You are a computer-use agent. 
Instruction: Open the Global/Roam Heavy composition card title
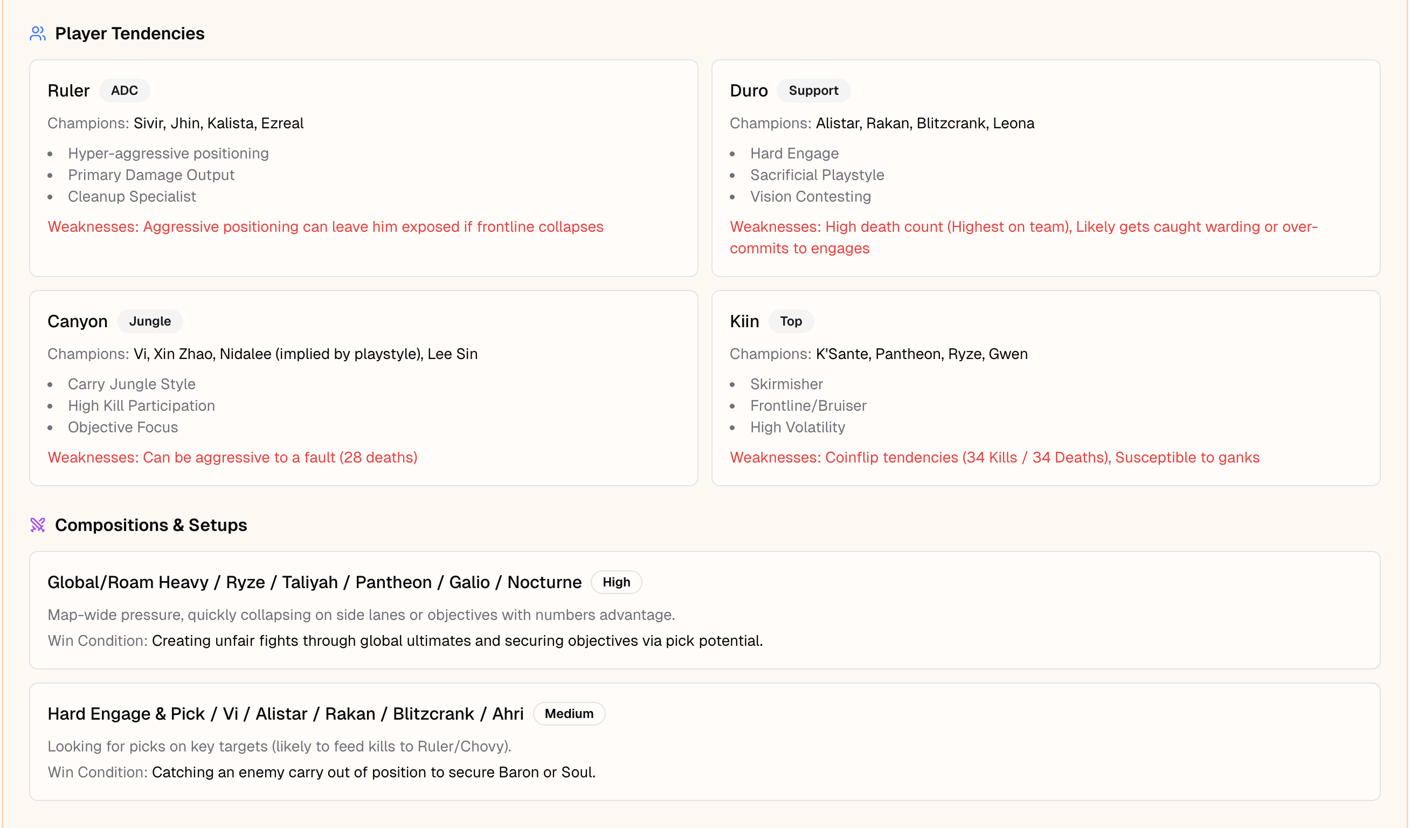click(x=314, y=582)
